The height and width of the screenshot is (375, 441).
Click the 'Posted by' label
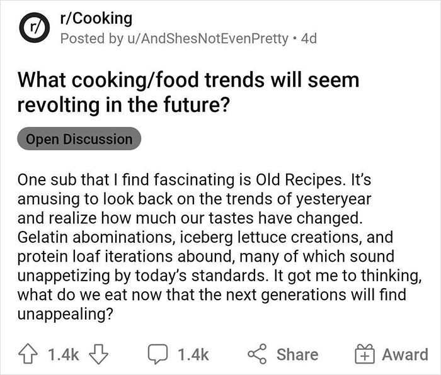tap(92, 38)
